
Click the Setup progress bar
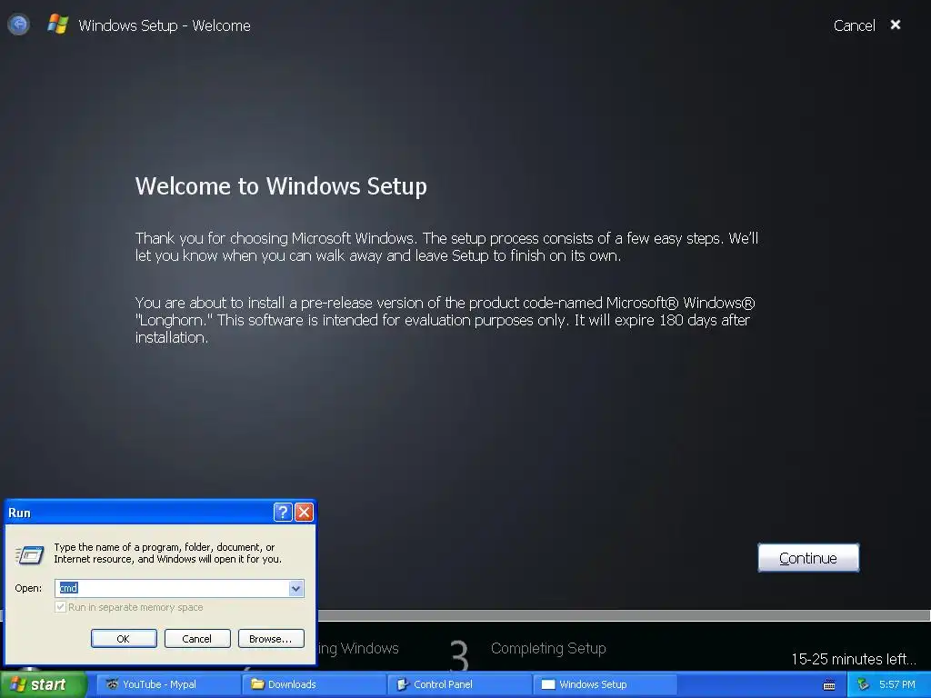(624, 615)
